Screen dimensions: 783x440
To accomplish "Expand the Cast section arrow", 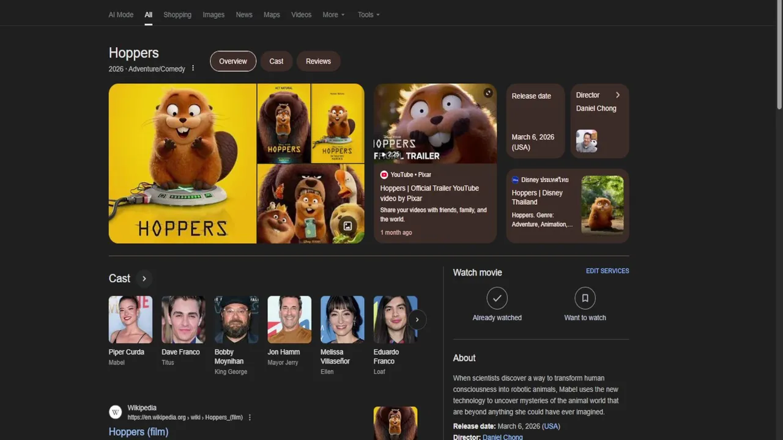I will (x=144, y=279).
